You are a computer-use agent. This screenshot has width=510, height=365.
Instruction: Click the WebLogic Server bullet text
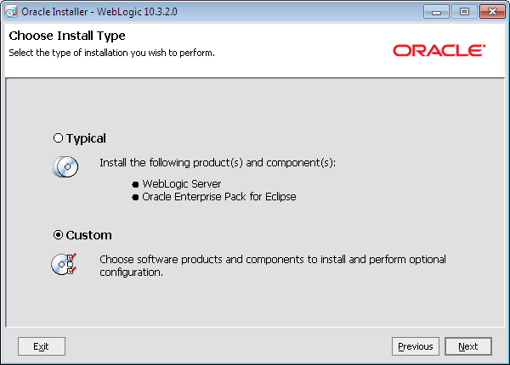point(182,184)
